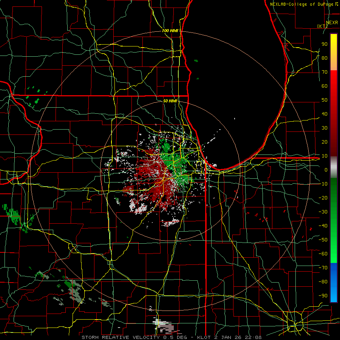Click the -30 value on the velocity scale
This screenshot has height=340, width=340.
(323, 212)
